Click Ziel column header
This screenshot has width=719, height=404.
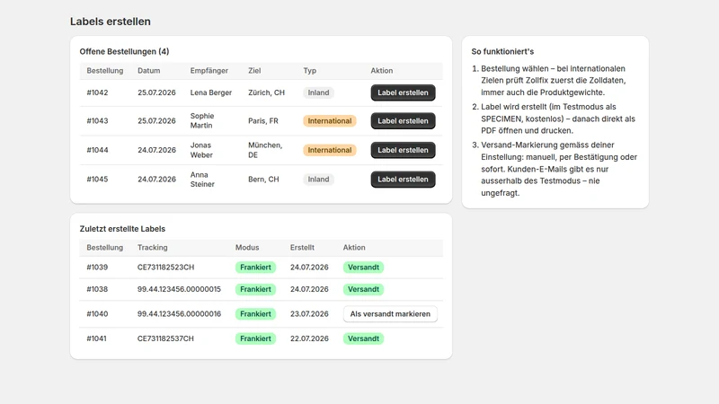(254, 71)
